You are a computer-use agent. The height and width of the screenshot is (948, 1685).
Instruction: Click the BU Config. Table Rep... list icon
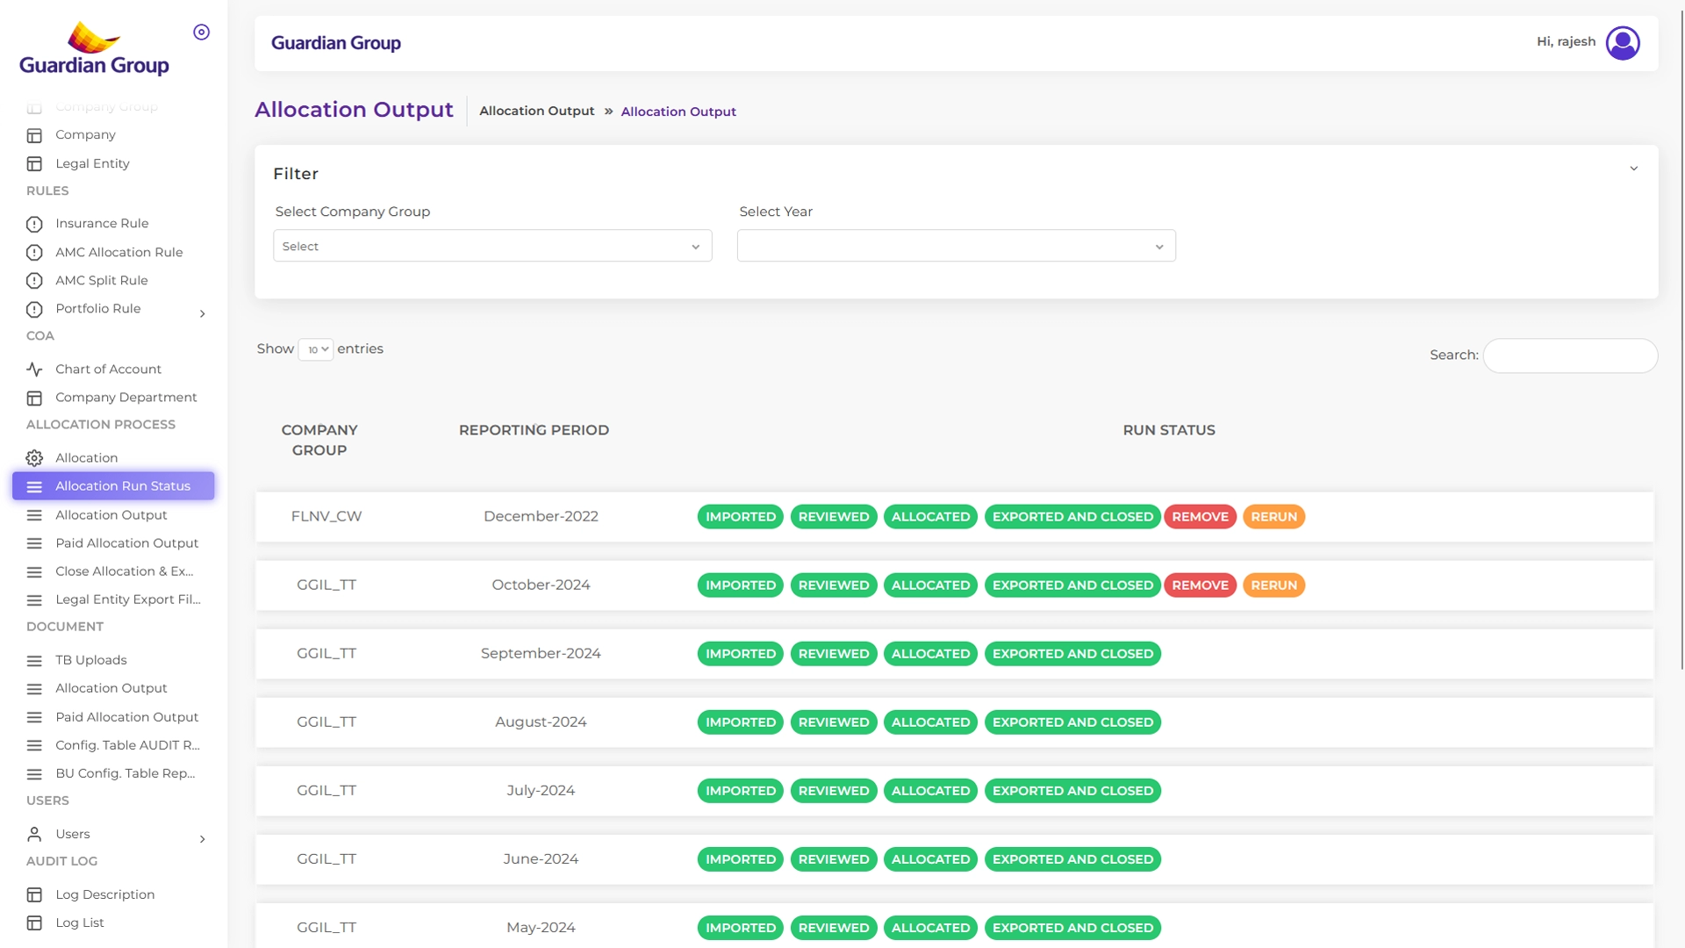coord(34,774)
